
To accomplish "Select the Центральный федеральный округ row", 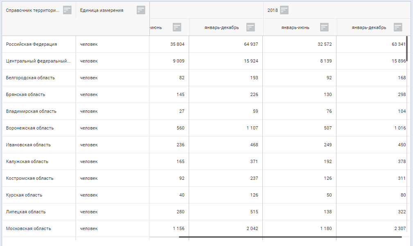I will [38, 61].
